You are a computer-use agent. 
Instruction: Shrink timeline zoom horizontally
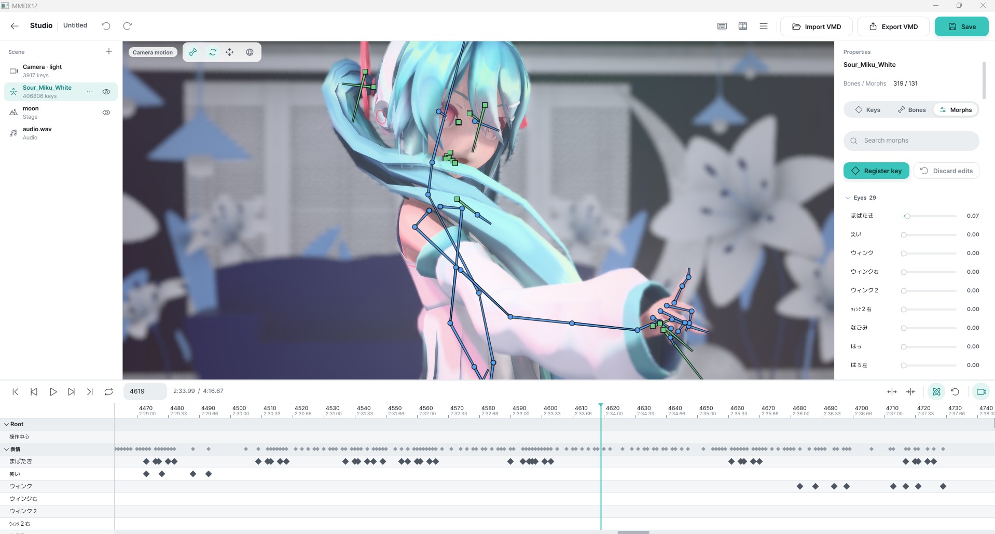(x=911, y=392)
